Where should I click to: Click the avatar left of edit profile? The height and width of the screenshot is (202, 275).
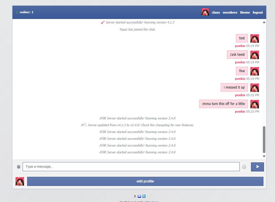pyautogui.click(x=20, y=181)
